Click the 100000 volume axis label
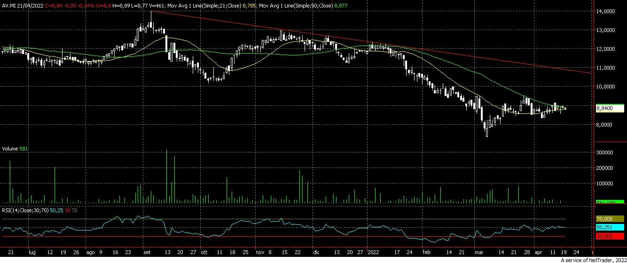Viewport: 627px width, 263px height. tap(604, 183)
